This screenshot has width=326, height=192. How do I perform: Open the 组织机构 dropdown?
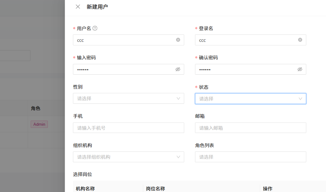coord(129,157)
